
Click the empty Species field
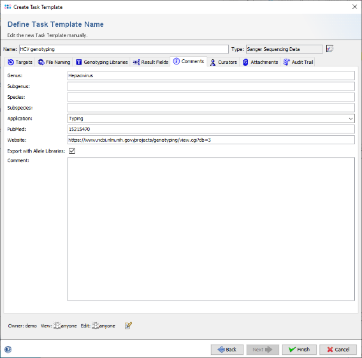click(x=211, y=97)
